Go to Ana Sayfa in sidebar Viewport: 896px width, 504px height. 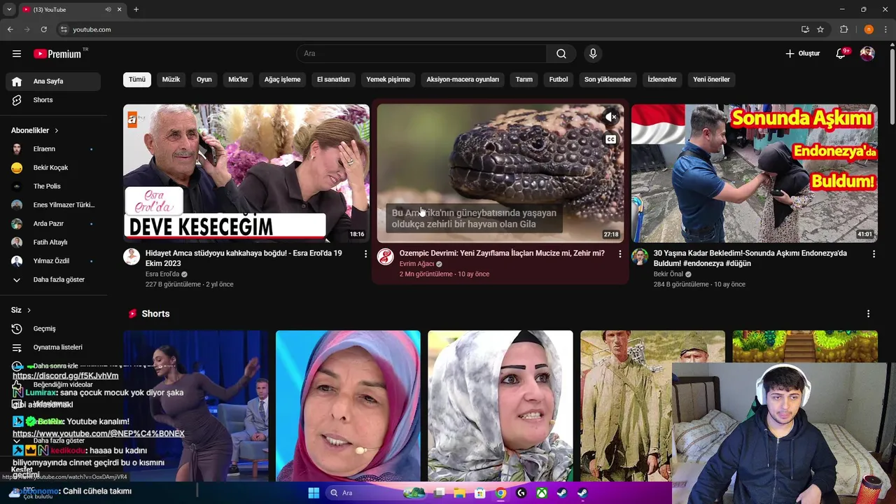(x=53, y=81)
